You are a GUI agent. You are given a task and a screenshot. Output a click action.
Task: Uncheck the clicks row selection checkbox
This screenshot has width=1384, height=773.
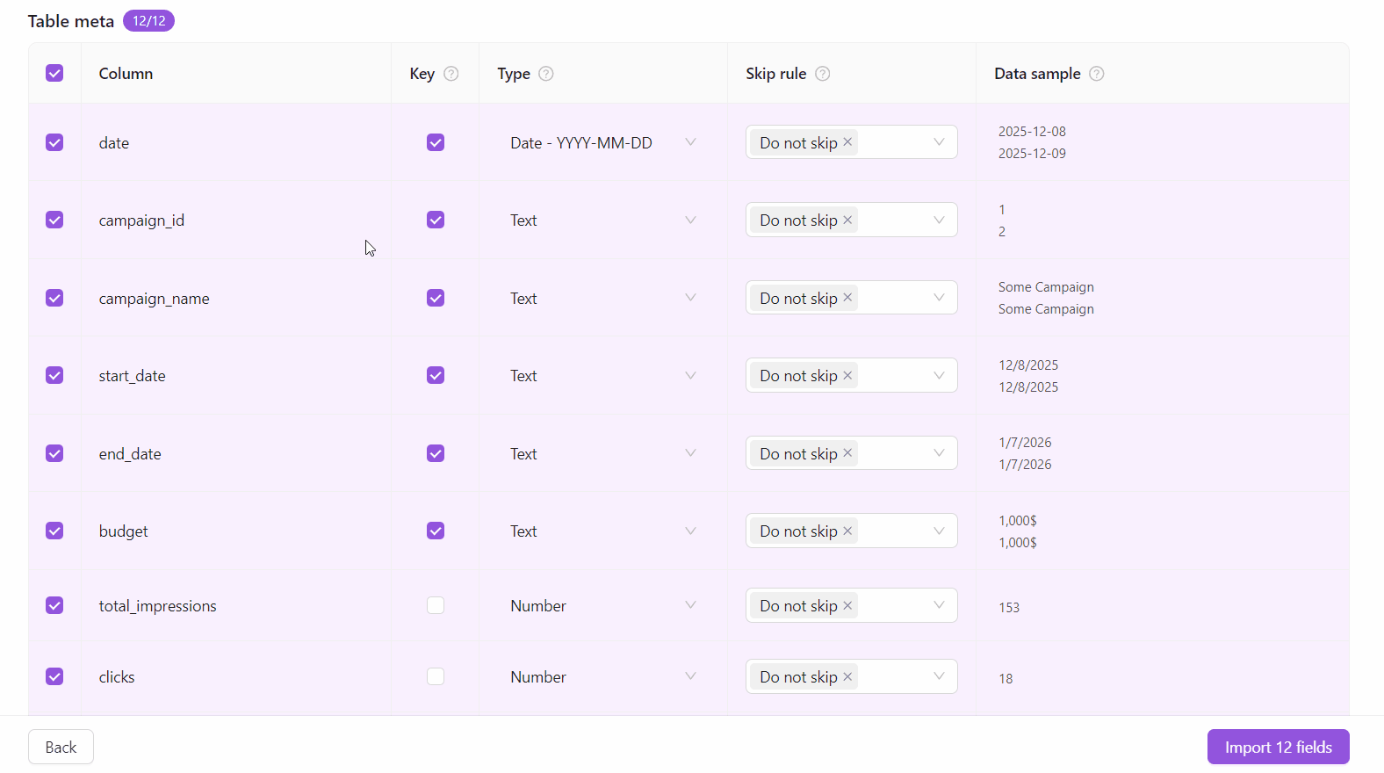pos(54,676)
